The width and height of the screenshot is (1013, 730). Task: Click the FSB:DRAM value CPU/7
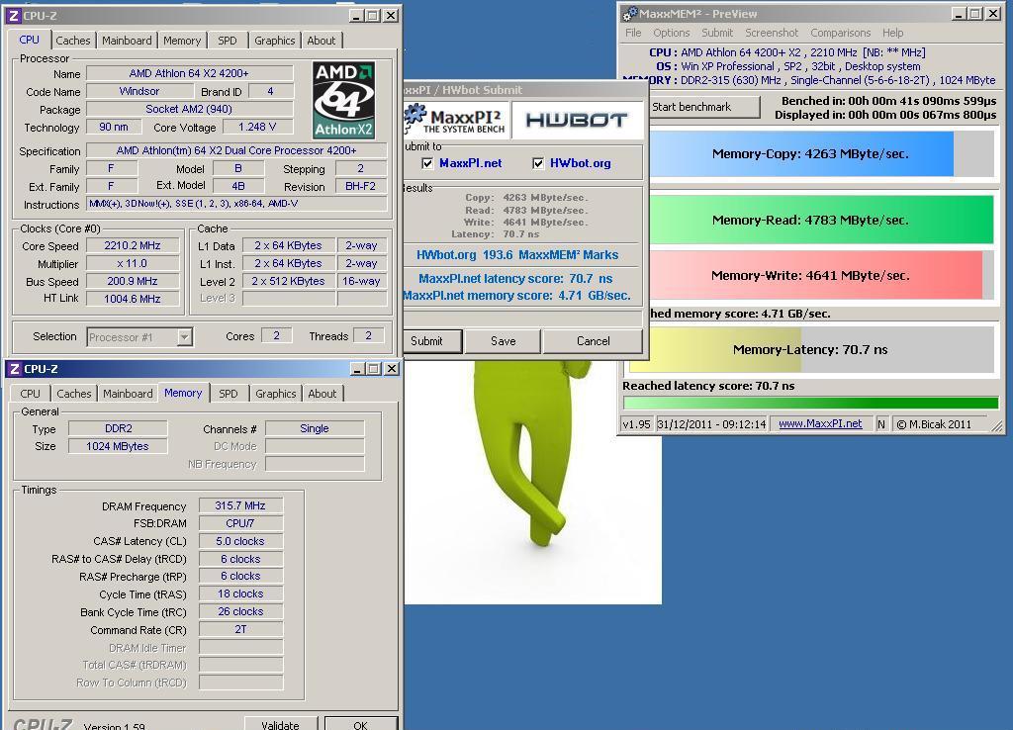coord(240,523)
